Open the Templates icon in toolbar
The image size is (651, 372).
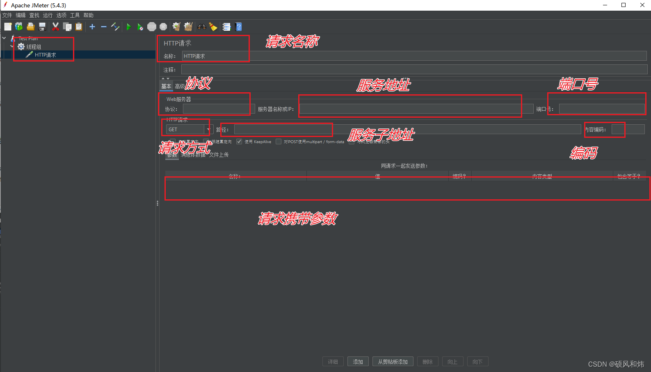pos(19,27)
